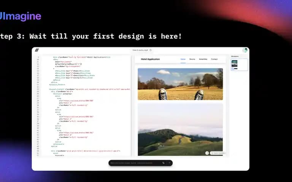Click the code line alt="Hotel 2"
The image size is (292, 182).
click(x=65, y=119)
